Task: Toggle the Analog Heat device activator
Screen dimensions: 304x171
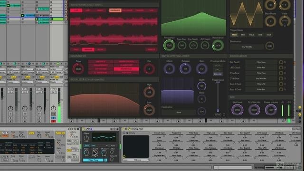Action: click(123, 129)
